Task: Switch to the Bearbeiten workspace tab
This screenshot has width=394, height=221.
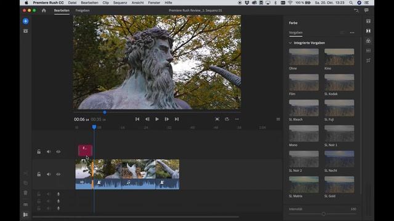Action: (x=62, y=10)
